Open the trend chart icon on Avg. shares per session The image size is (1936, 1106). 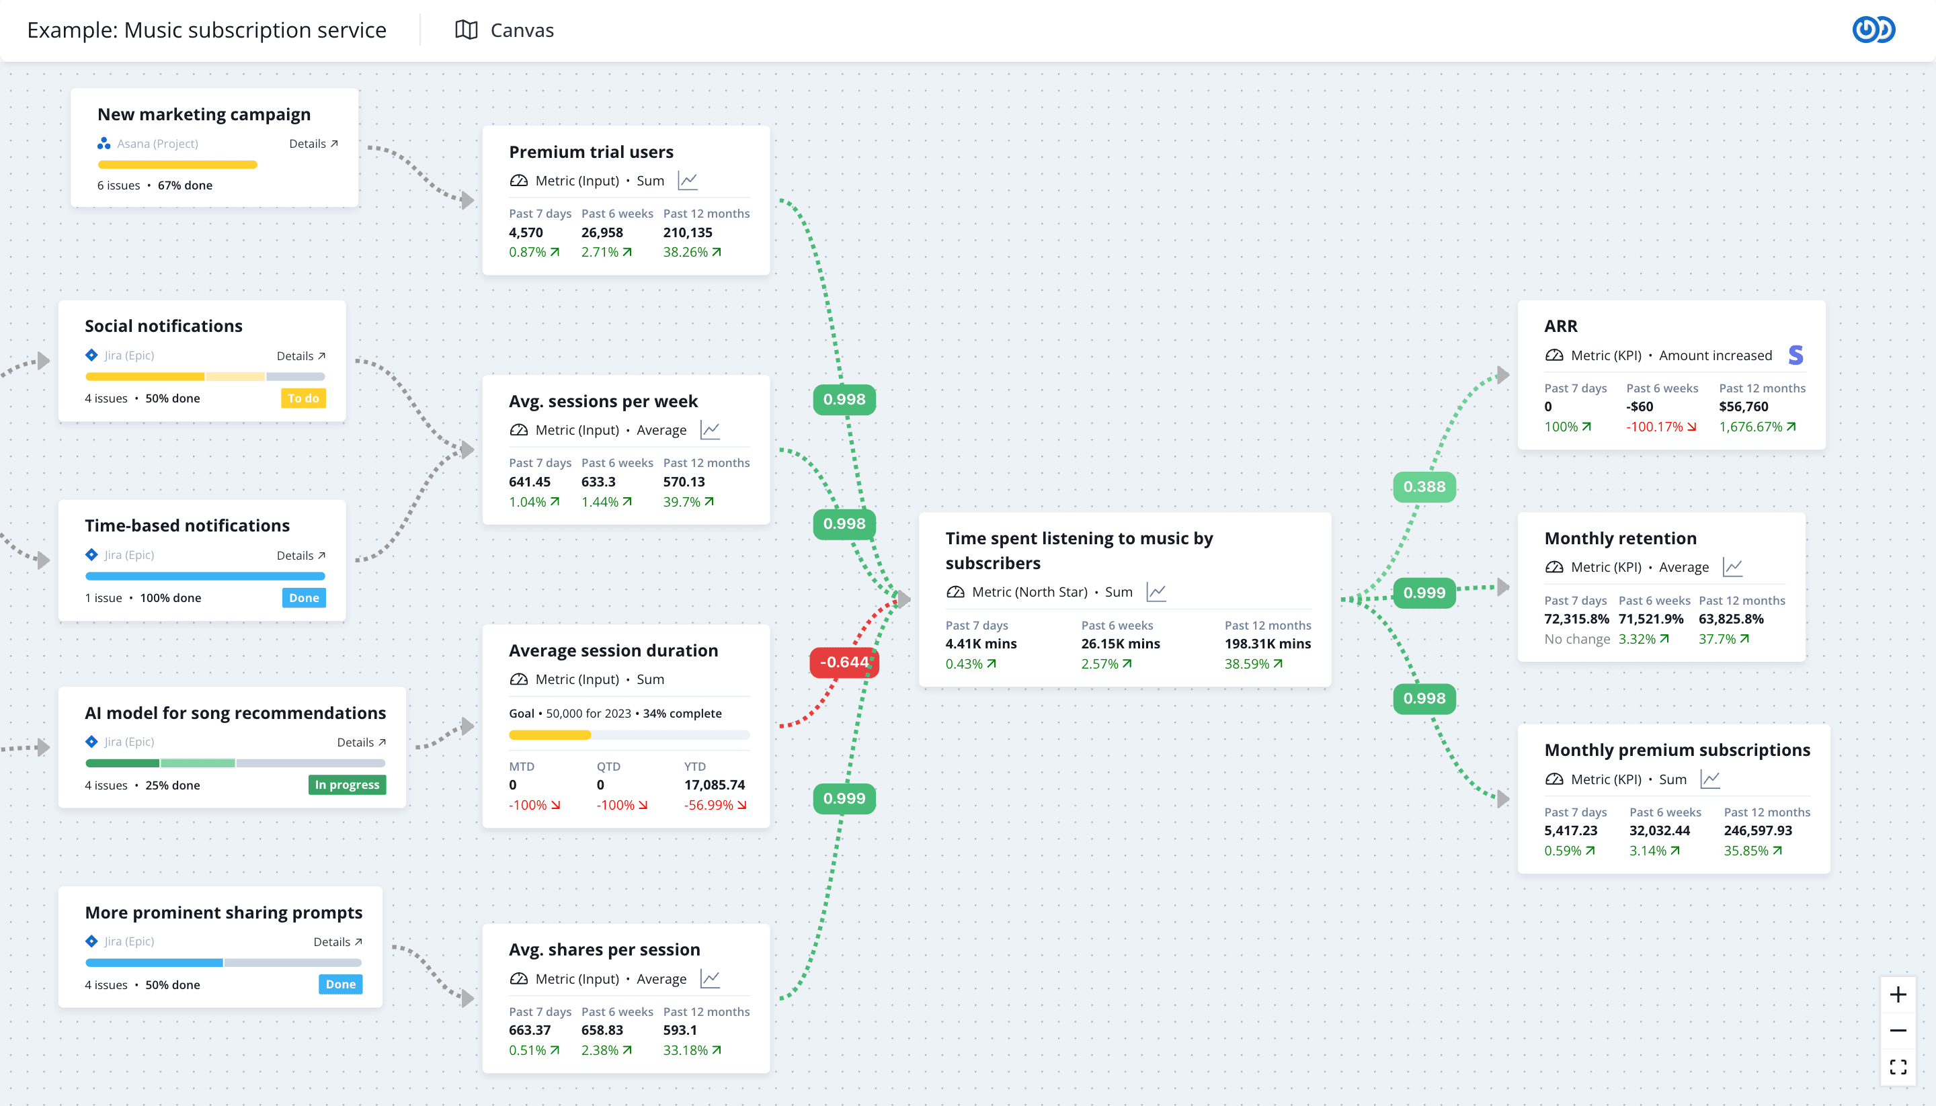(x=711, y=978)
